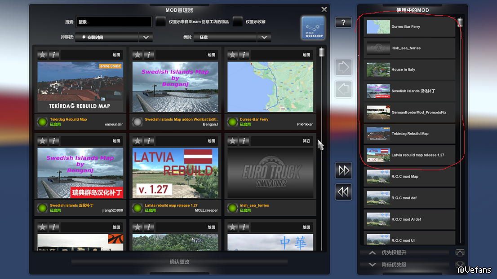Select R.O.C mod def in active list
This screenshot has height=279, width=497.
coord(409,198)
